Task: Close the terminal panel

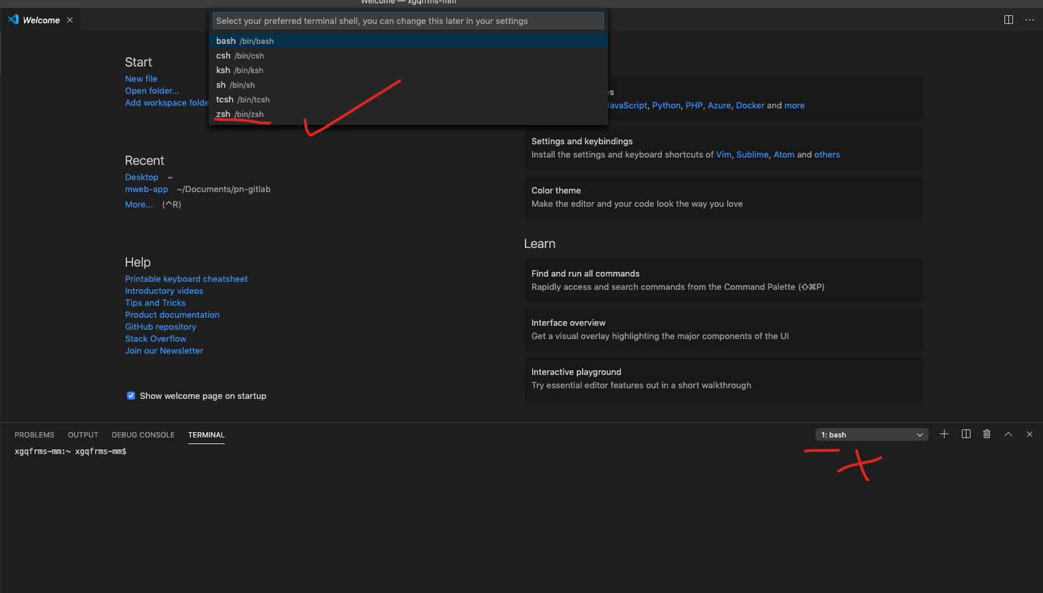Action: (1030, 434)
